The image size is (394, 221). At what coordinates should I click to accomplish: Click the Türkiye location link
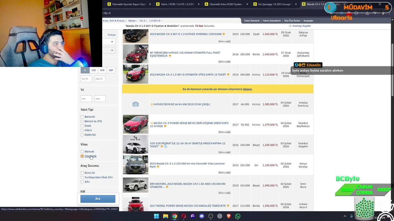111,35
